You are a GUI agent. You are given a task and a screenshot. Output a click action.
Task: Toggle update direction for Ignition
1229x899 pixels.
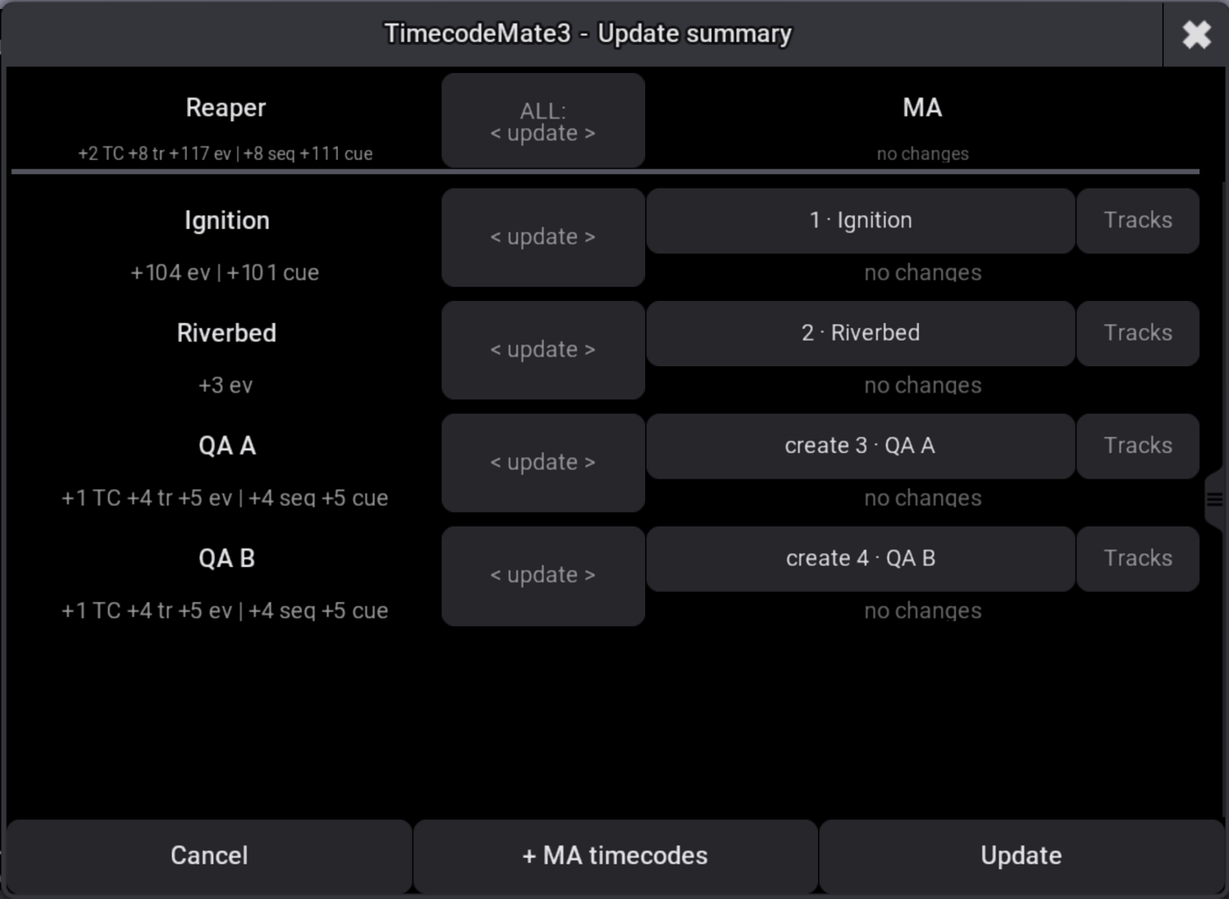[543, 237]
